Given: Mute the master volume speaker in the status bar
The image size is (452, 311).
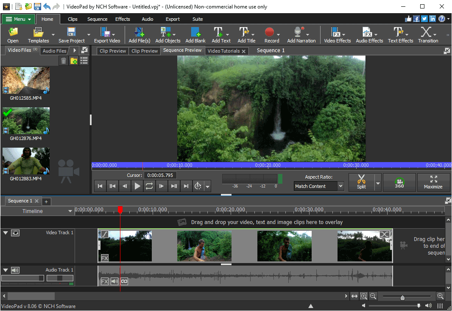Looking at the screenshot, I should click(364, 305).
